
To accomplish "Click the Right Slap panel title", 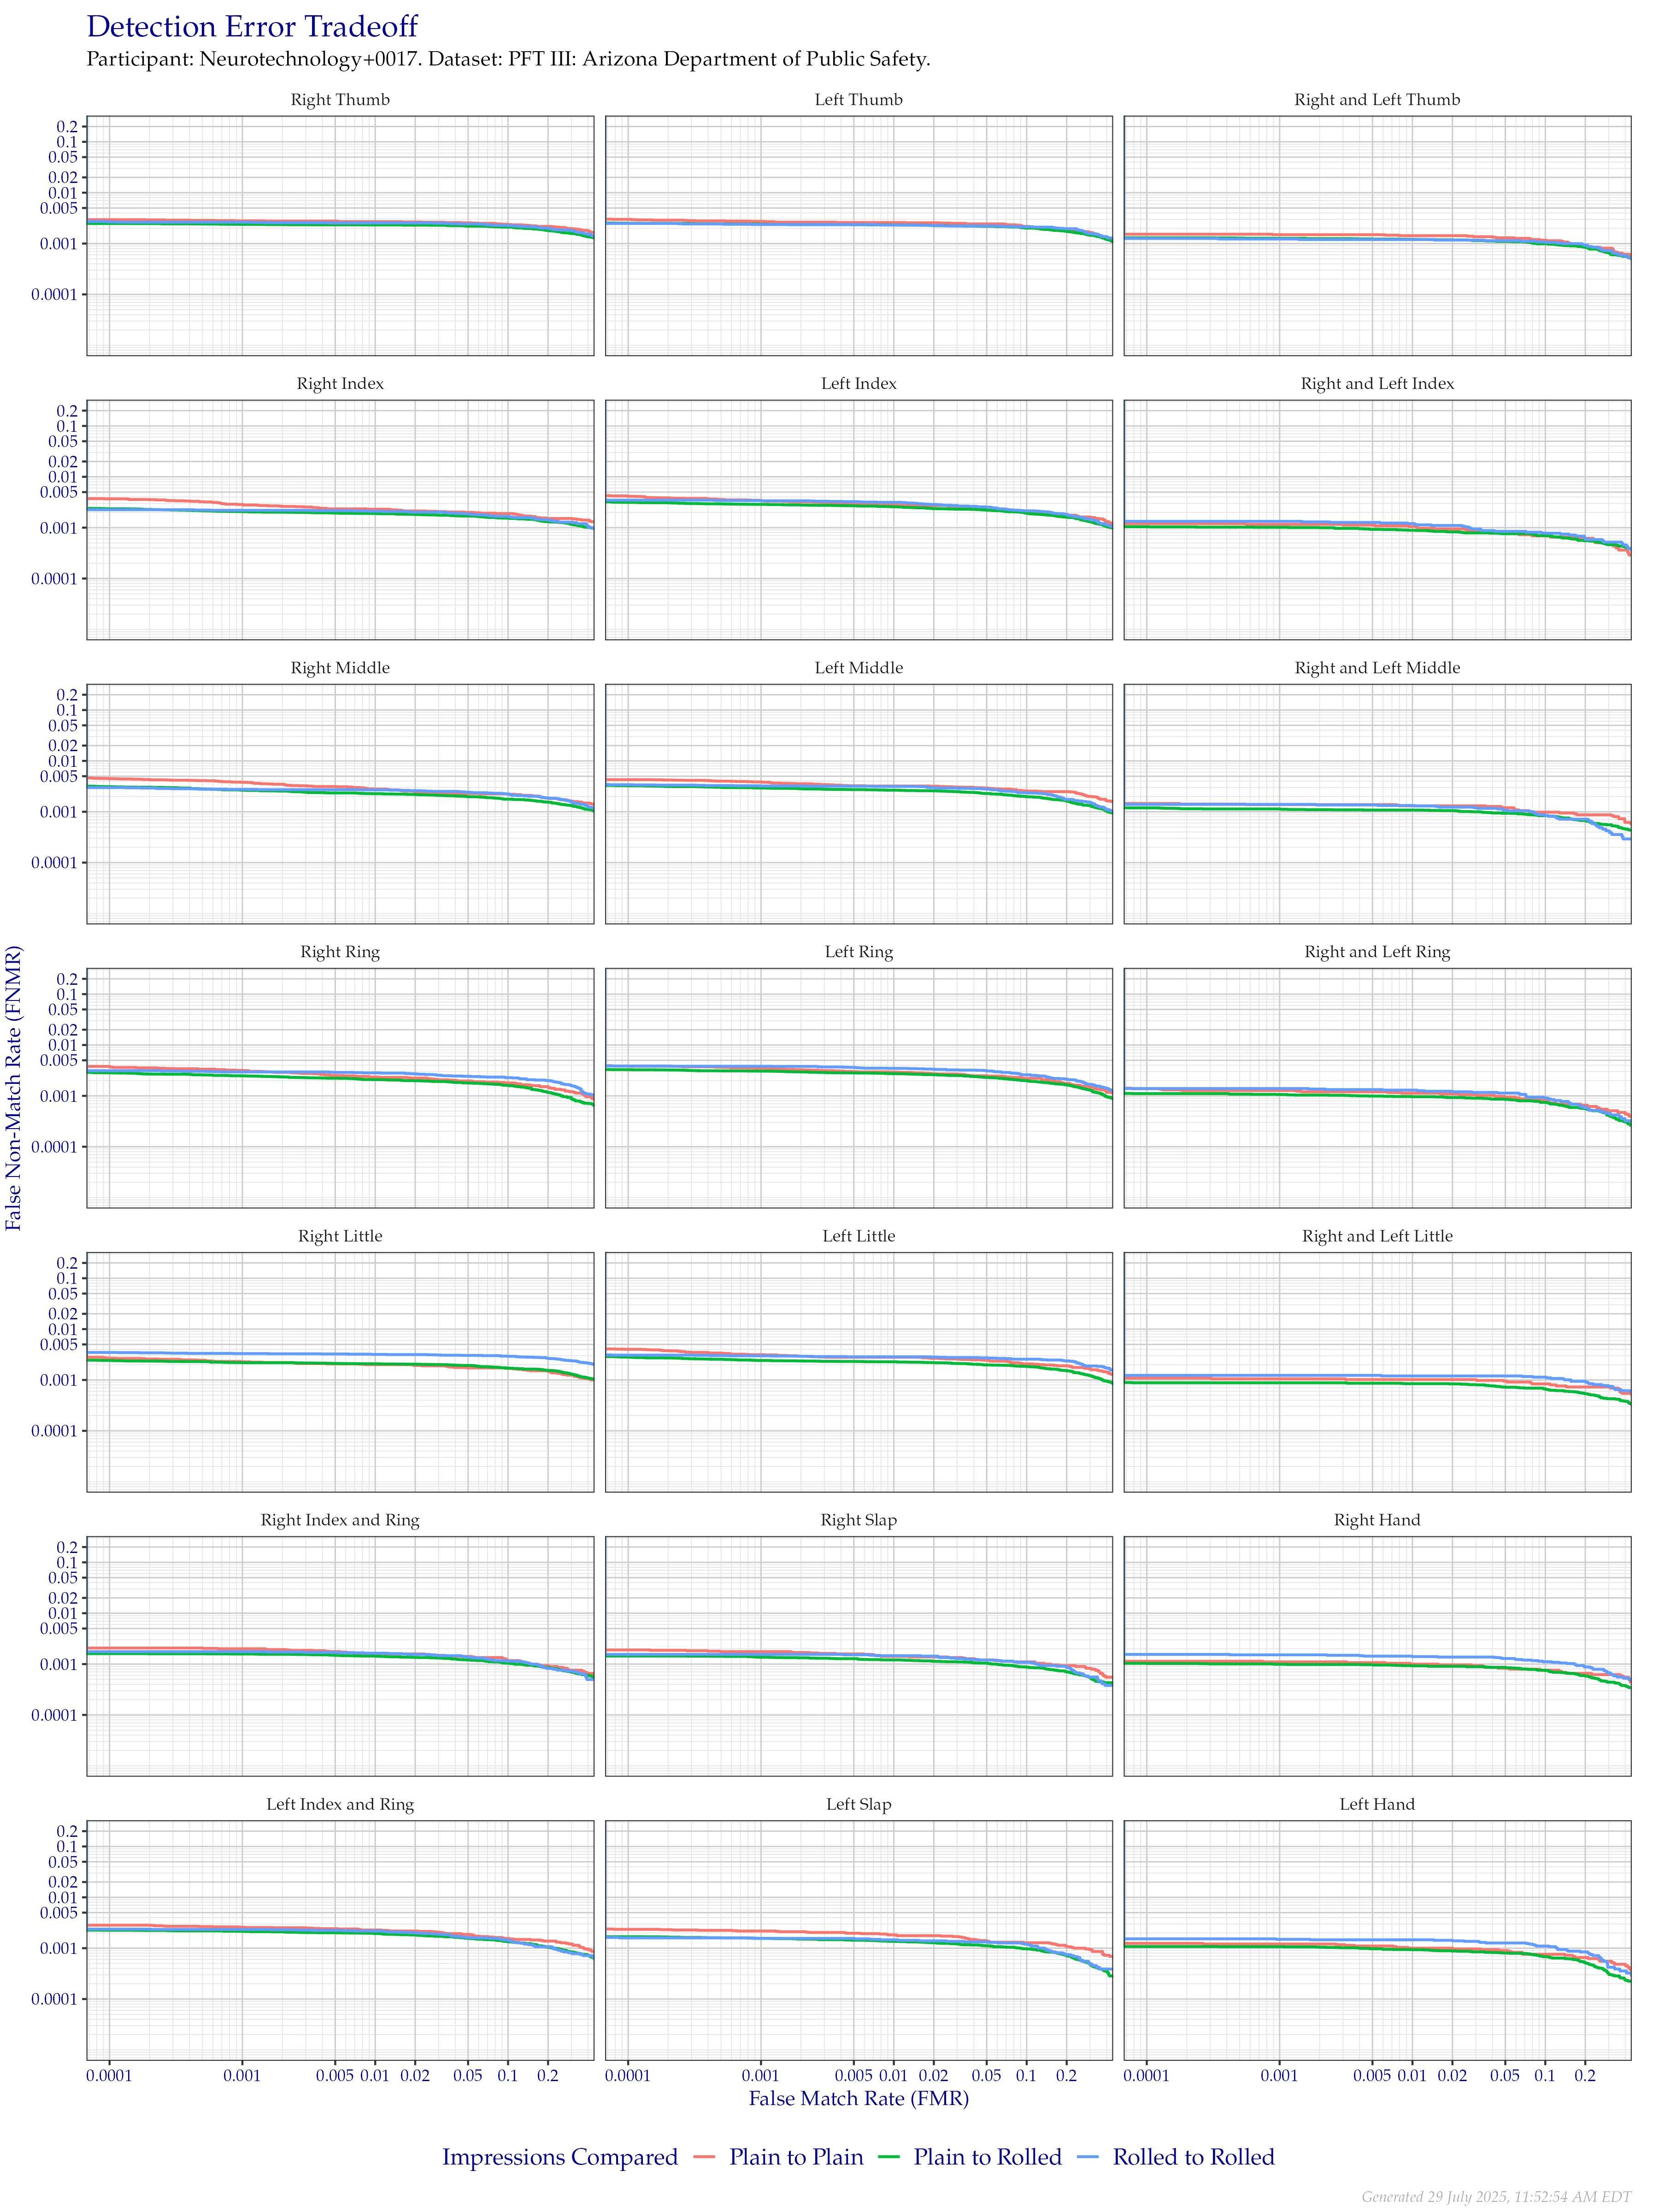I will (858, 1520).
